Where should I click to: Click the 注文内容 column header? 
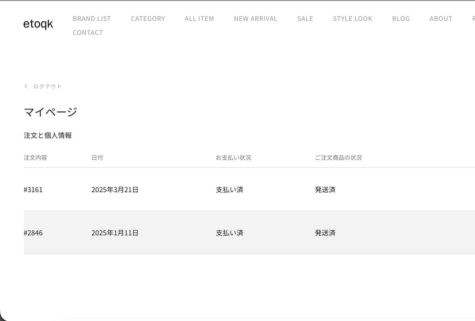[x=35, y=157]
